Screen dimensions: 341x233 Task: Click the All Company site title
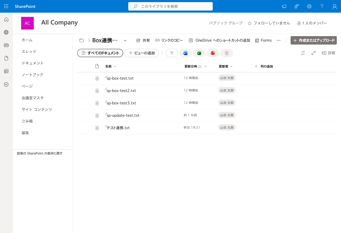pyautogui.click(x=59, y=22)
